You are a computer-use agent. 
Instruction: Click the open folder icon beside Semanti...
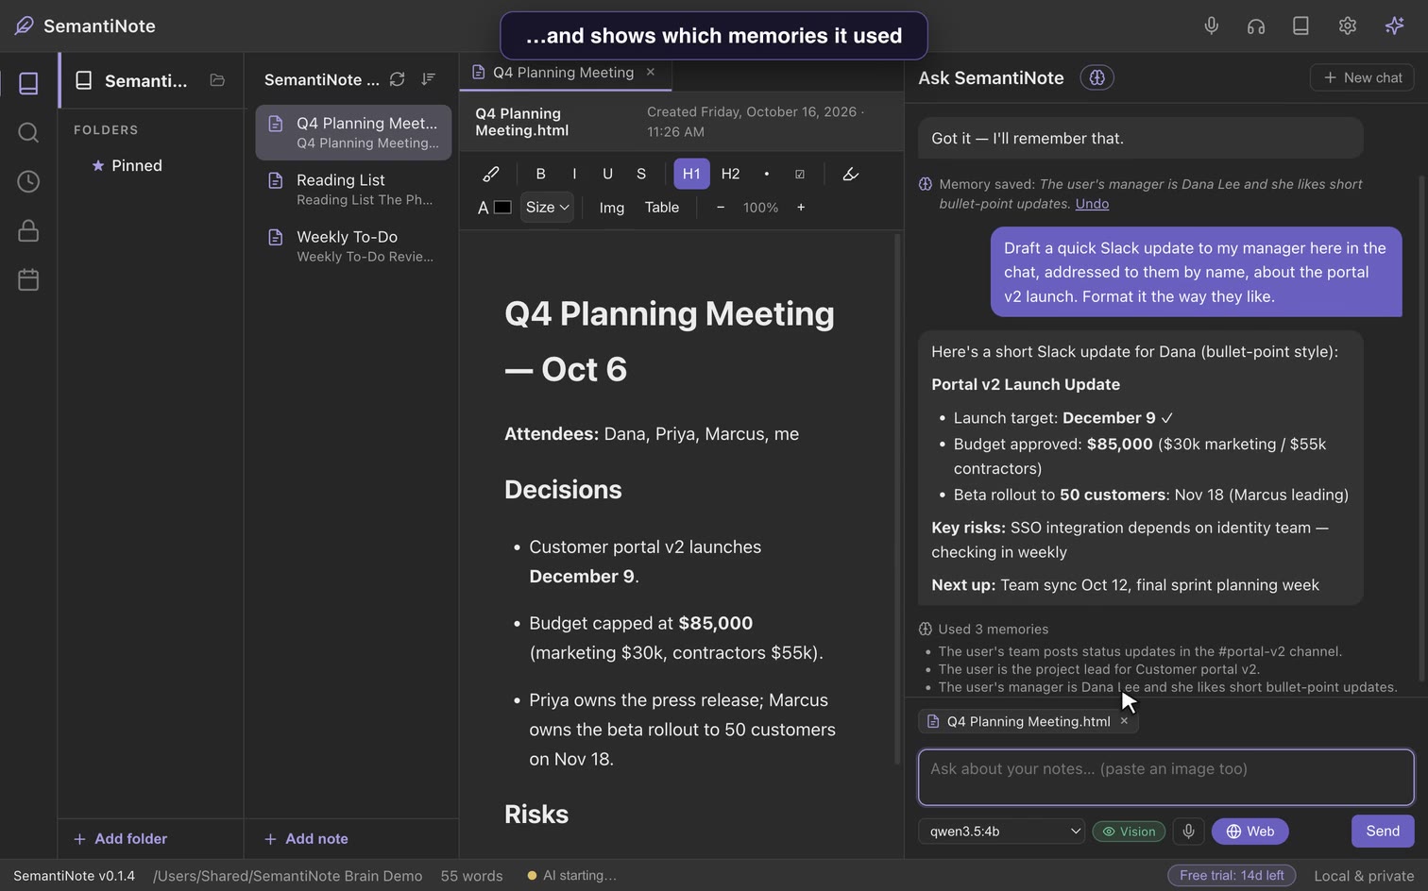point(217,80)
